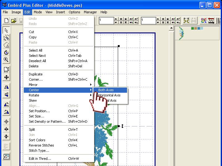Open the Image menu
The image size is (222, 166).
(x=16, y=12)
